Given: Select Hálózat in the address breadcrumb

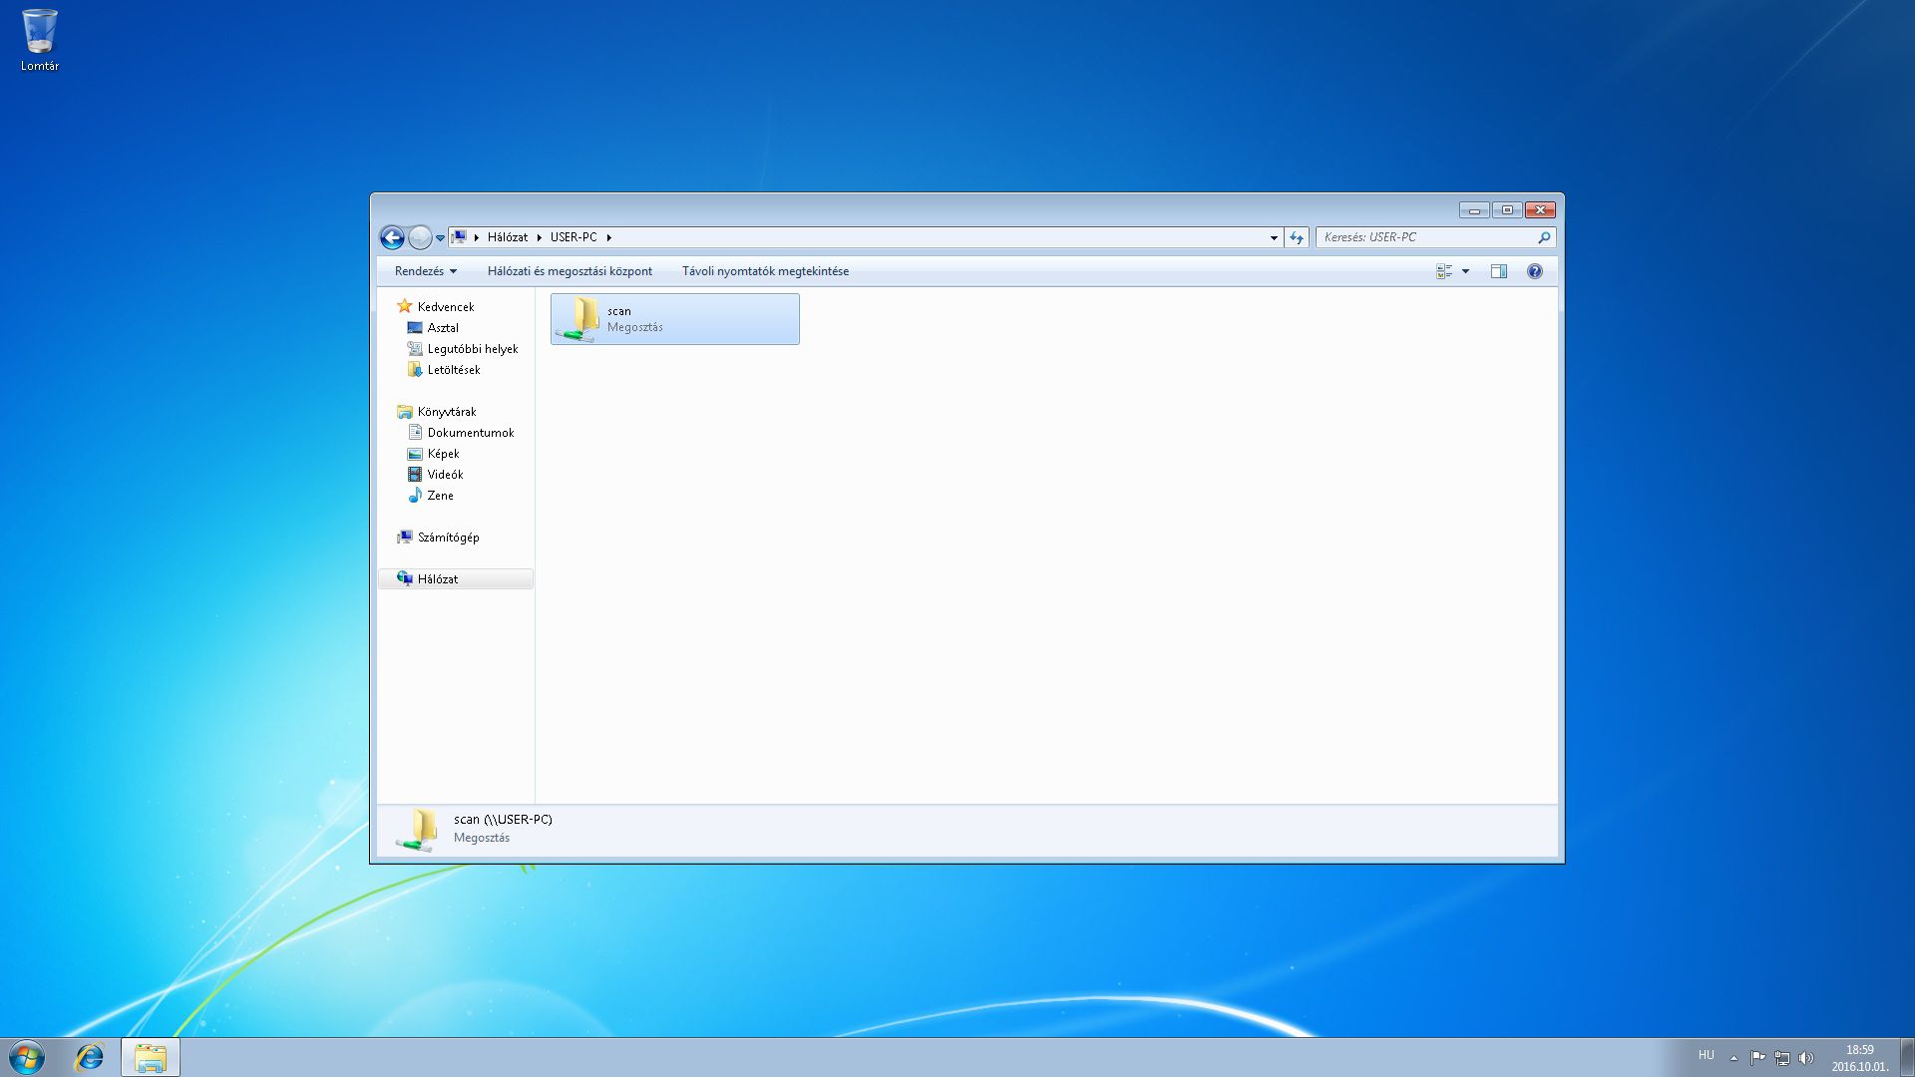Looking at the screenshot, I should [x=507, y=237].
